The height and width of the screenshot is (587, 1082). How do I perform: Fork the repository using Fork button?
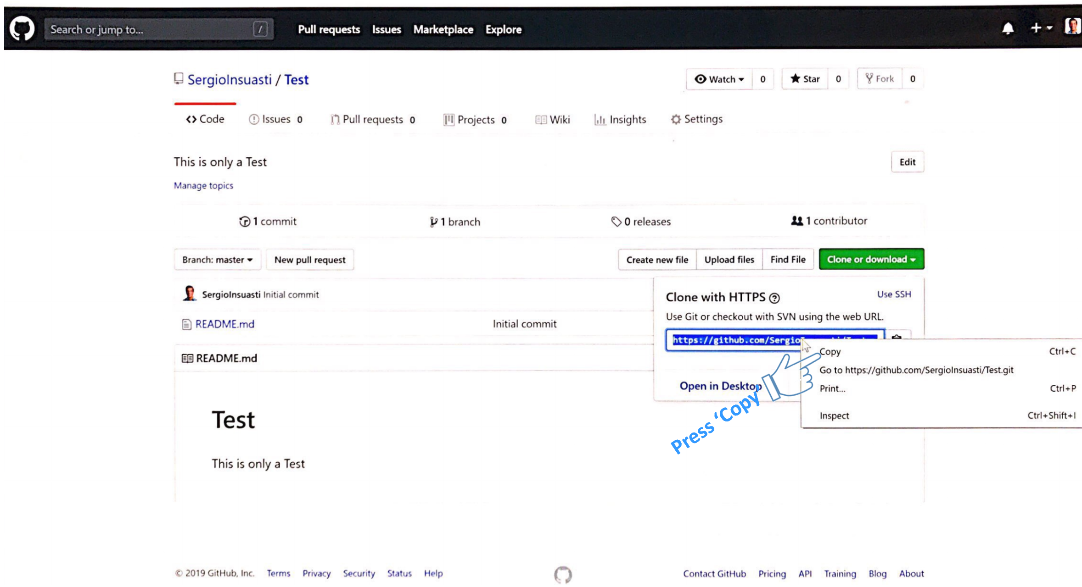[880, 79]
